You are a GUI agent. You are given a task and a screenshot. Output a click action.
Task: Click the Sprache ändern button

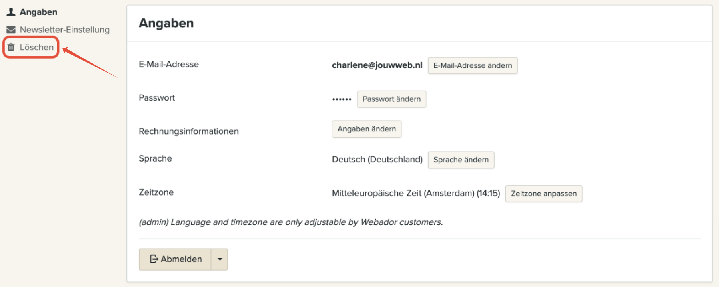click(x=461, y=160)
